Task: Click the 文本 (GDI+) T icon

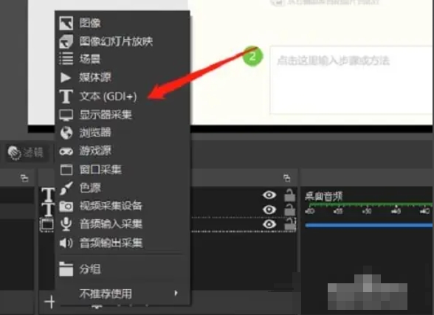Action: click(66, 96)
